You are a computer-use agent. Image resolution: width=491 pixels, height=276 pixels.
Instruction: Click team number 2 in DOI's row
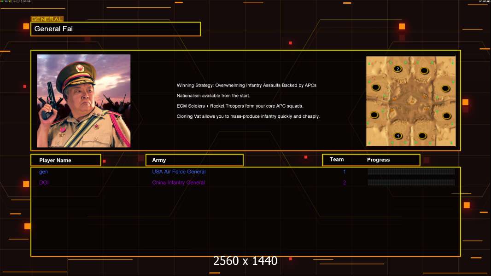pyautogui.click(x=345, y=183)
